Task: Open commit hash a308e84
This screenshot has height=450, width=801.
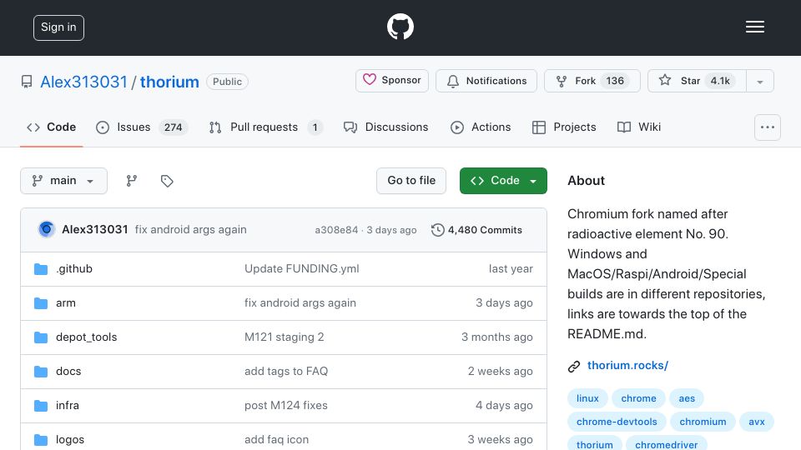Action: pos(336,230)
